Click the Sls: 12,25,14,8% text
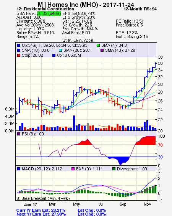 point(77,21)
